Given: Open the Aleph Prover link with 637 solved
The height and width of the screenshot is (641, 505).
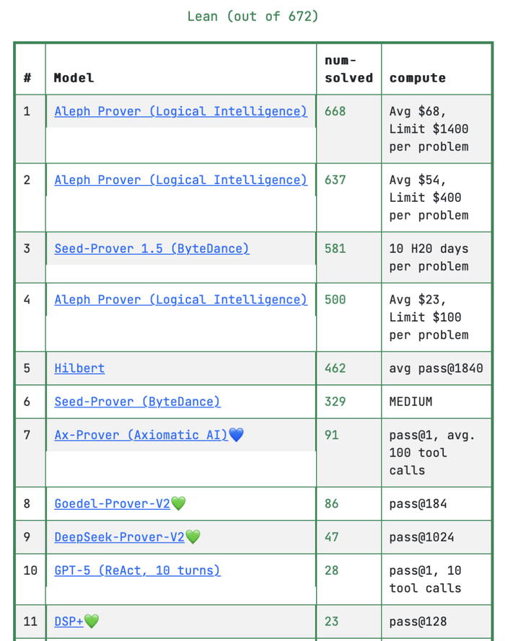Looking at the screenshot, I should [x=180, y=180].
